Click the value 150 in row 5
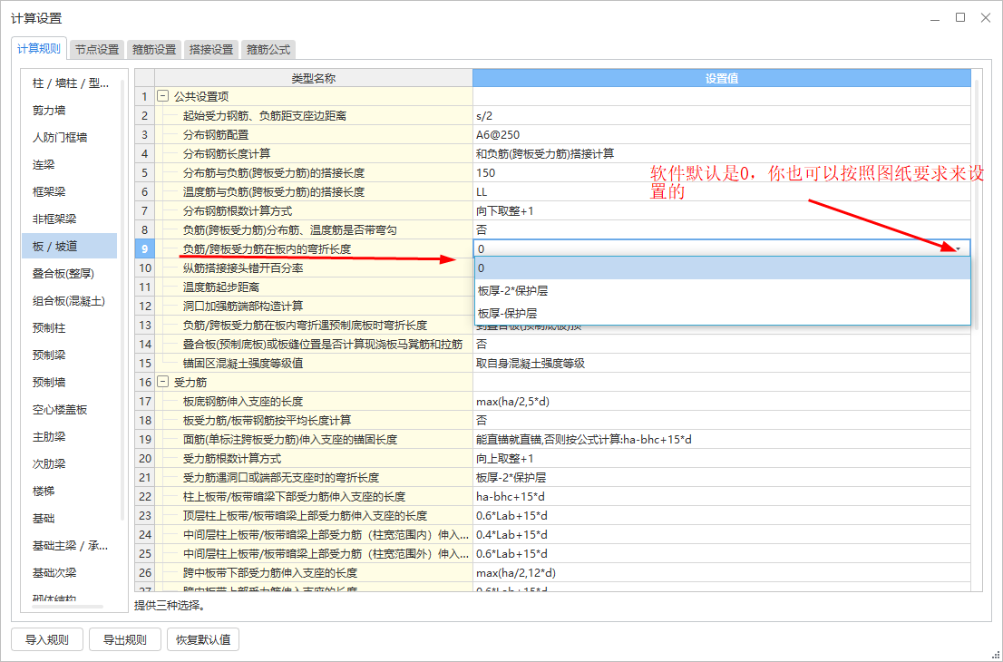The width and height of the screenshot is (1003, 662). tap(722, 172)
